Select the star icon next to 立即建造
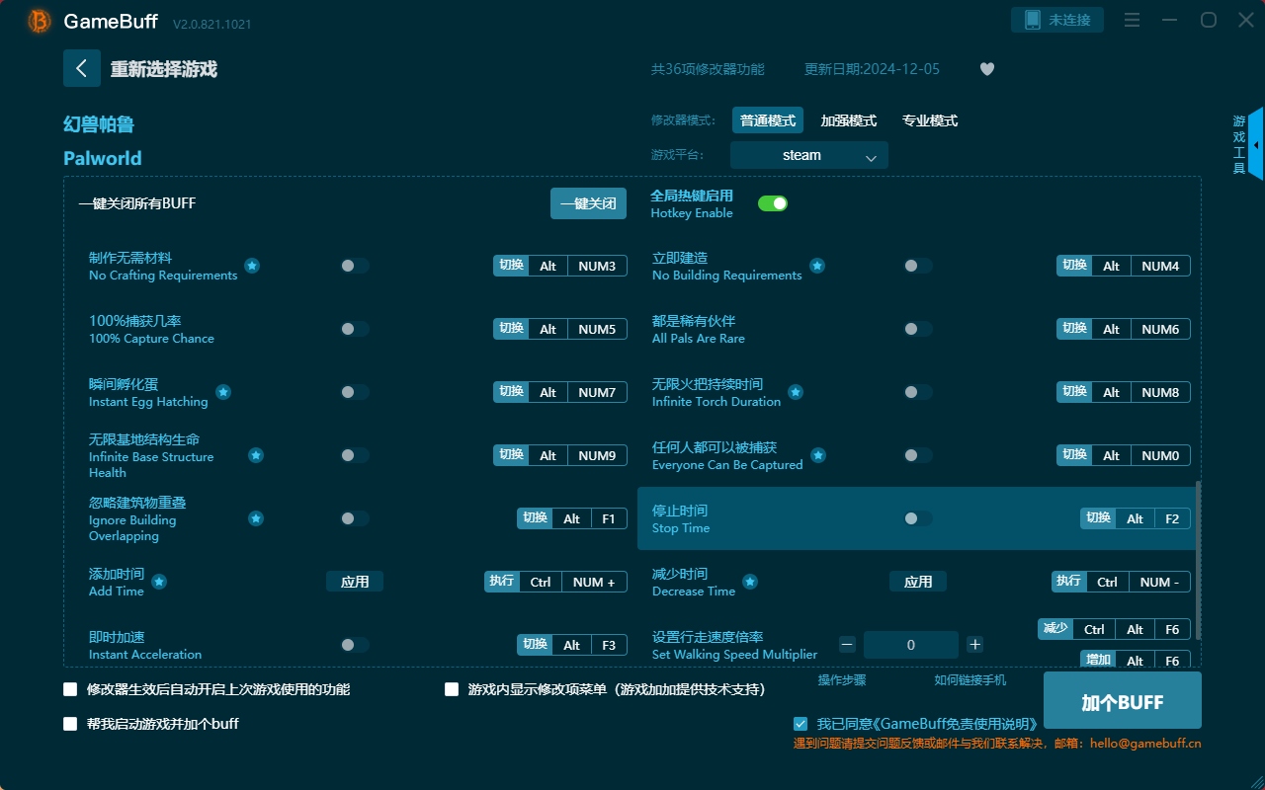 tap(817, 265)
